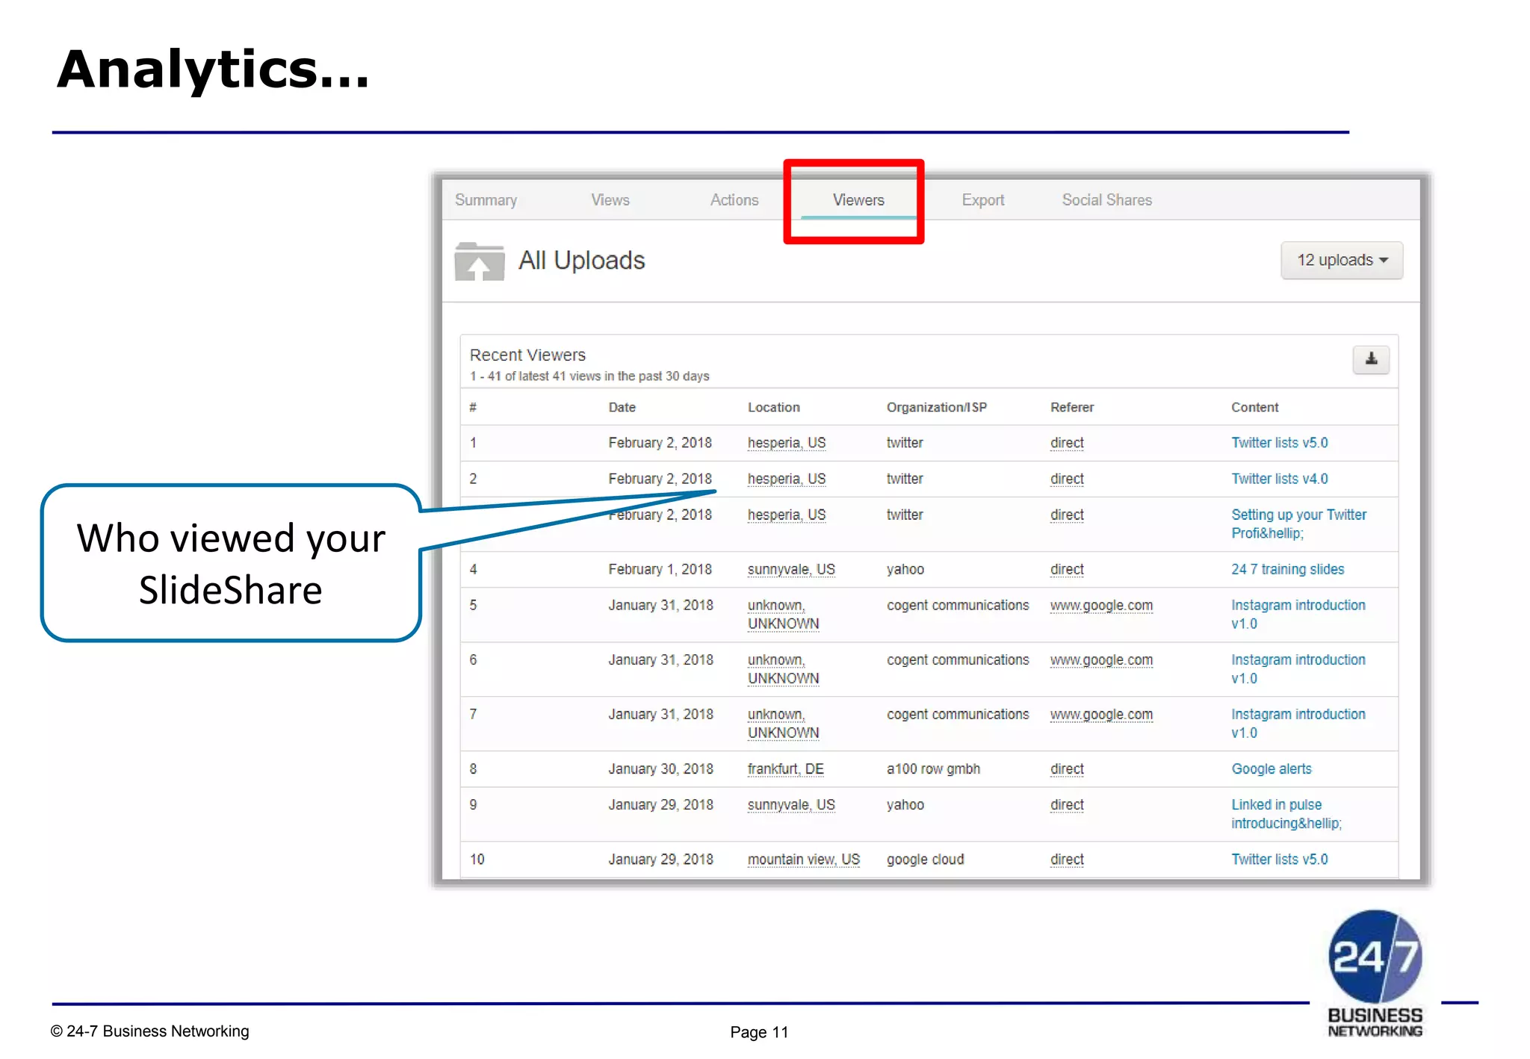The height and width of the screenshot is (1059, 1530).
Task: Go to the Export tab
Action: 982,200
